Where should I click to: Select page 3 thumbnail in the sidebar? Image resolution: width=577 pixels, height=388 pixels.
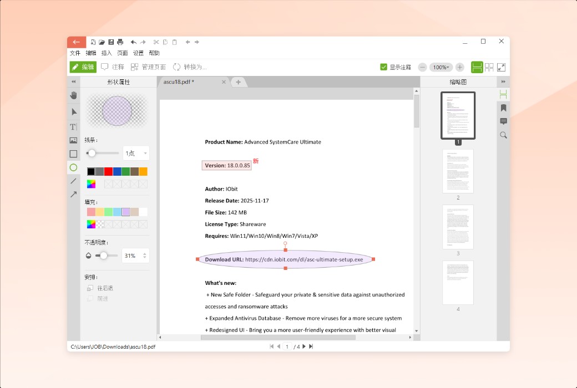point(457,227)
